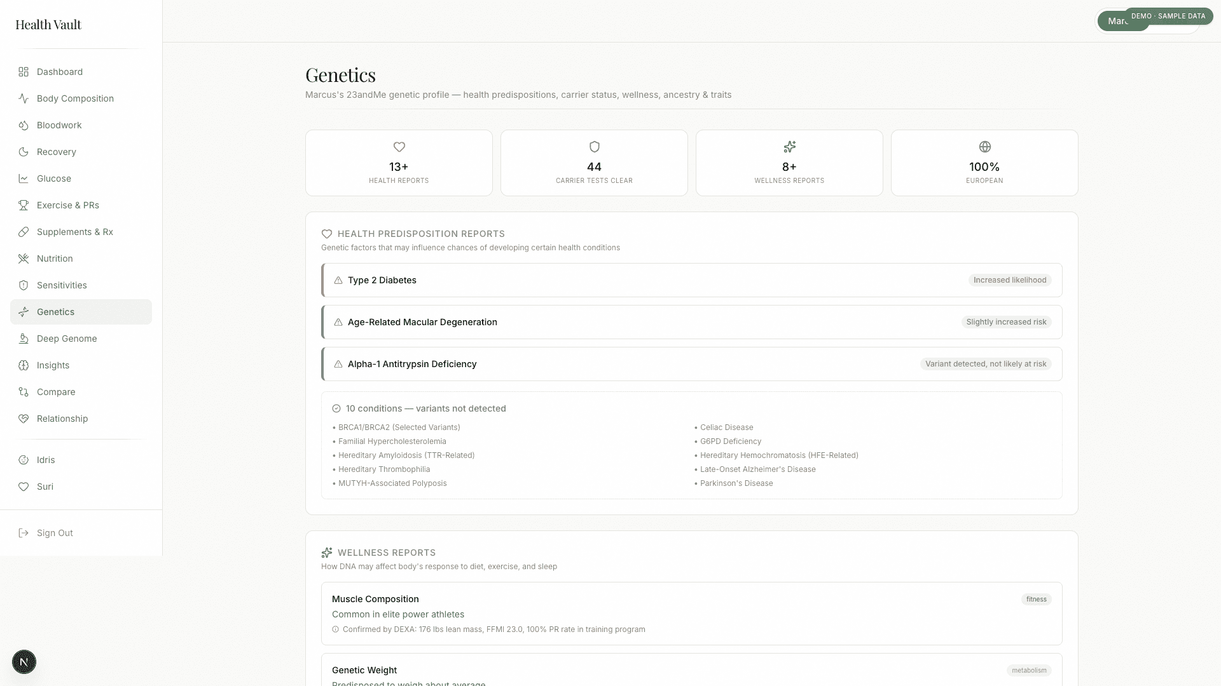Select Insights in the sidebar
The image size is (1221, 686).
coord(81,365)
